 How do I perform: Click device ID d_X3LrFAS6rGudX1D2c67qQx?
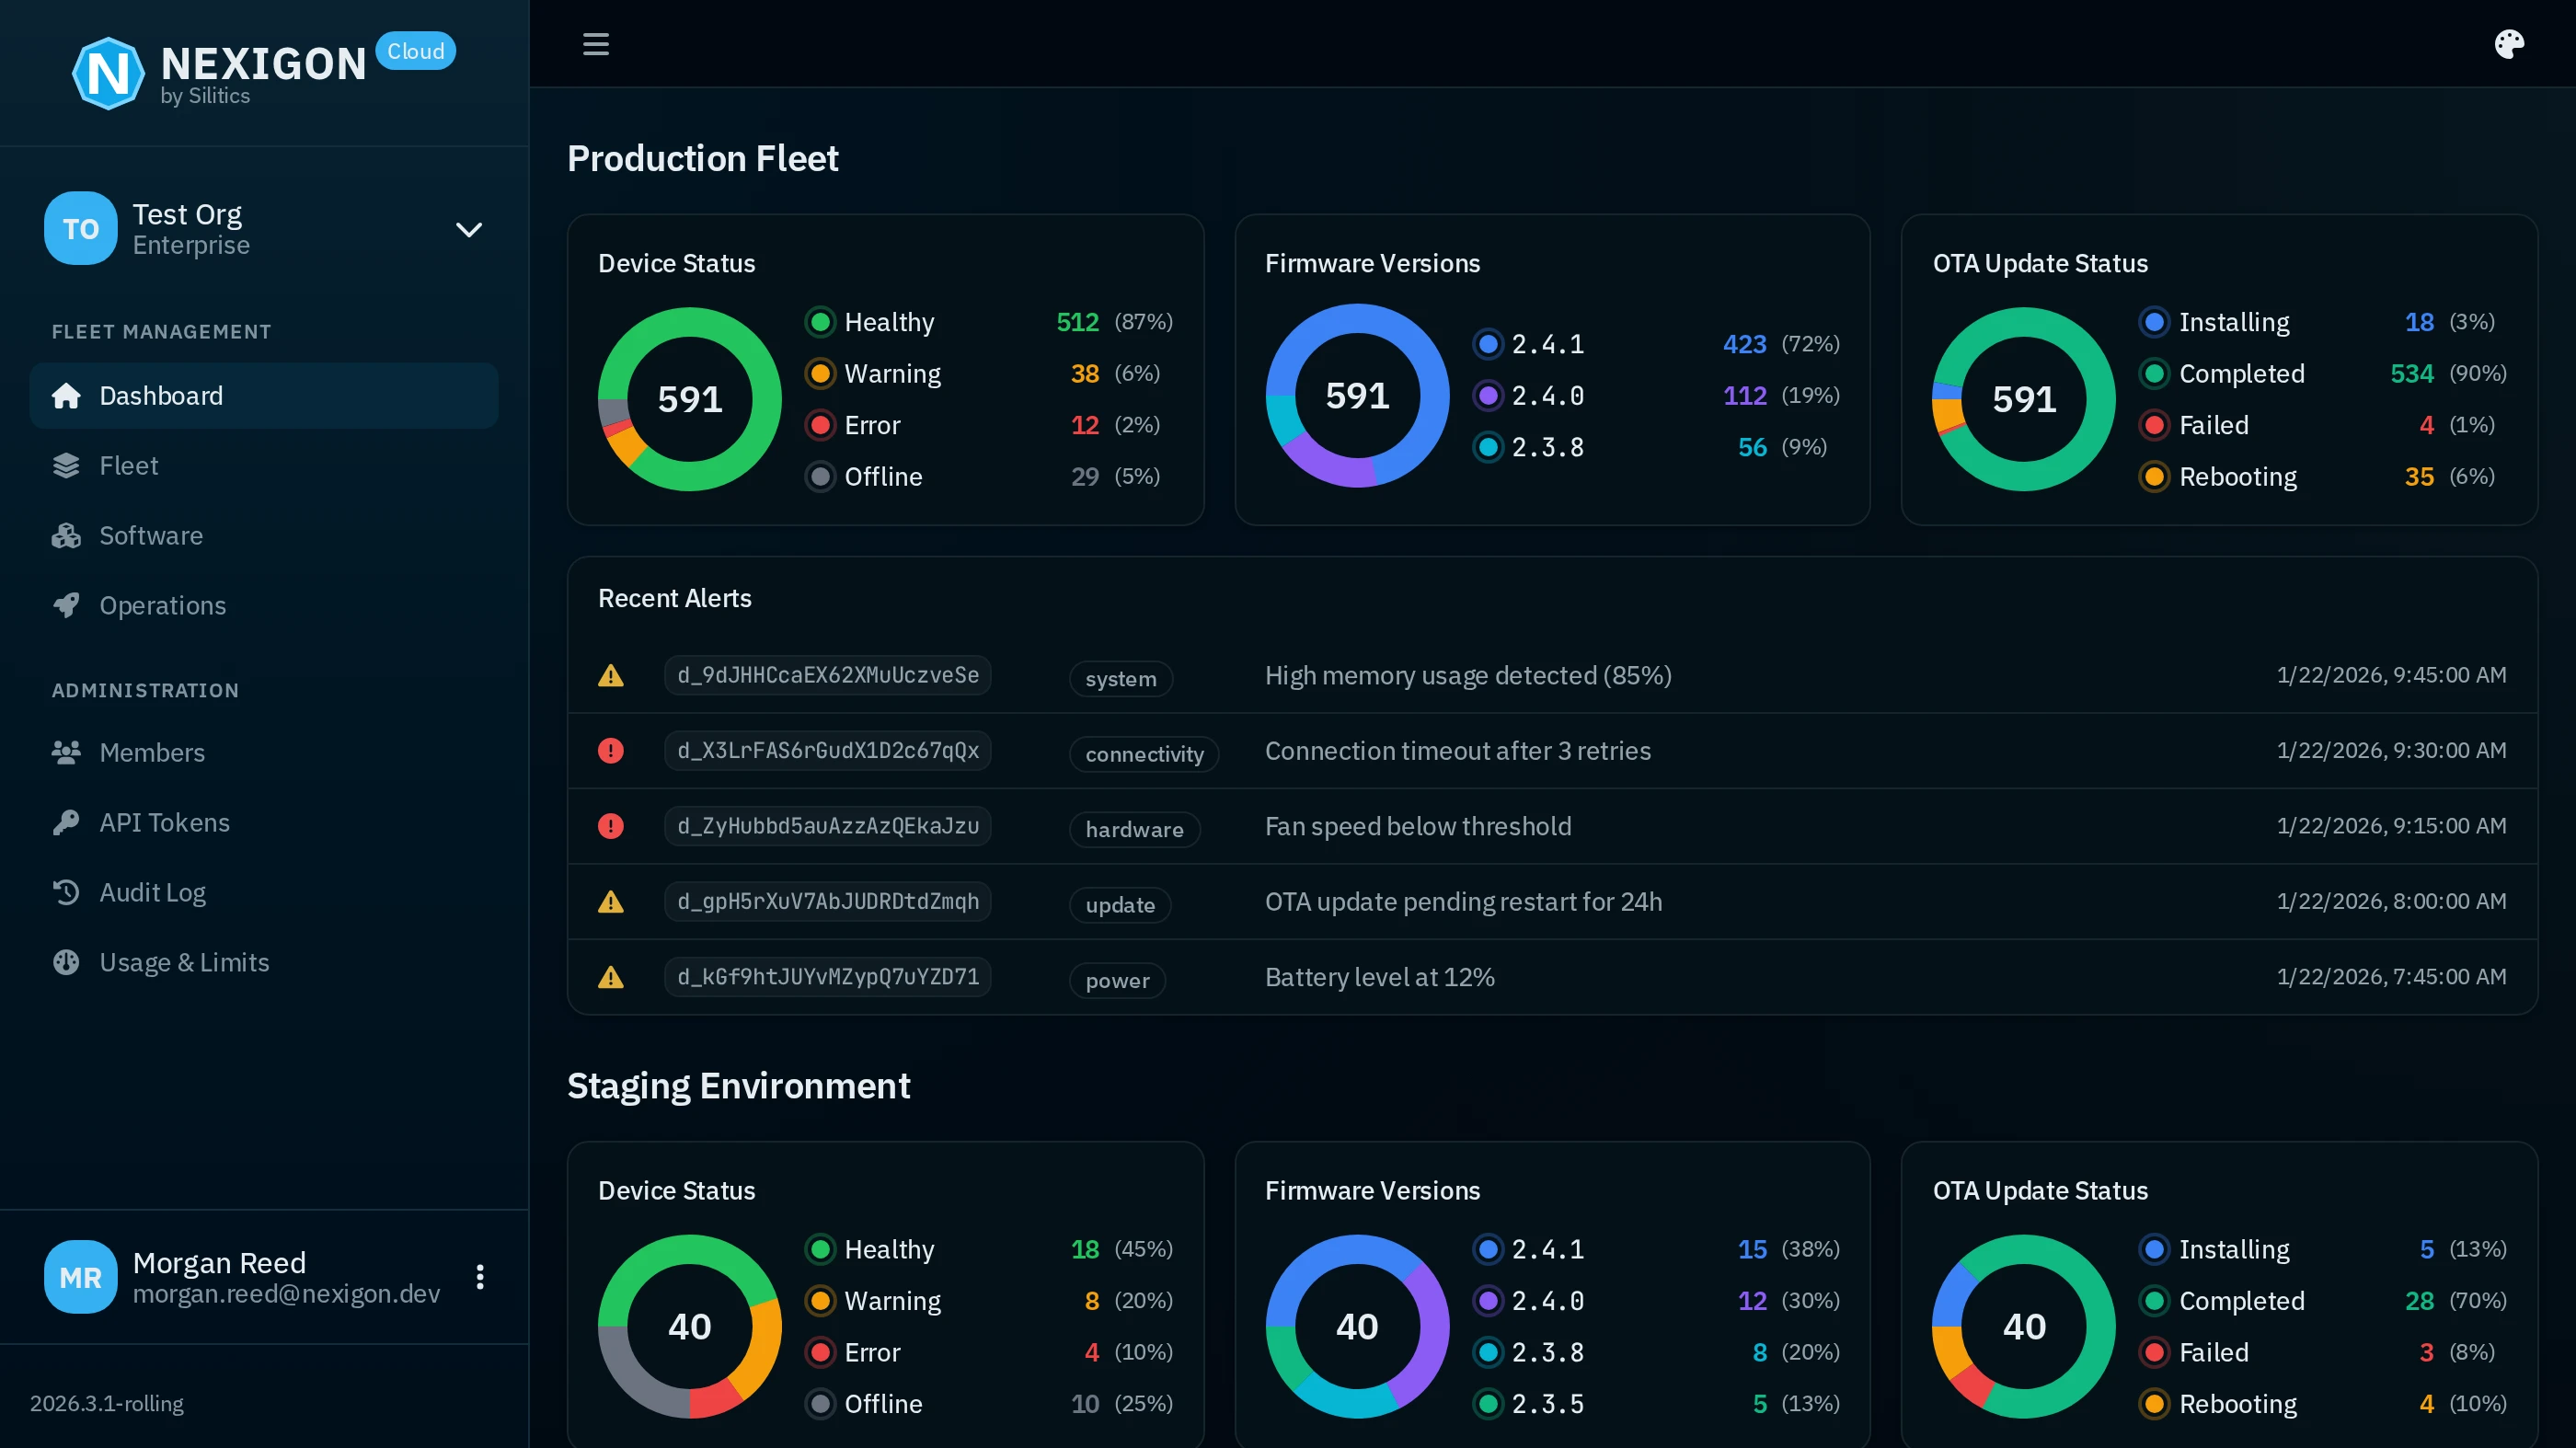click(x=828, y=750)
